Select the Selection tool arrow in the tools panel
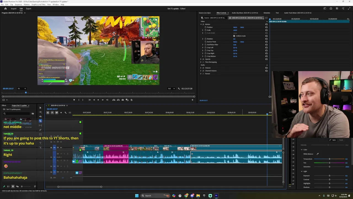This screenshot has height=199, width=353. click(x=40, y=108)
